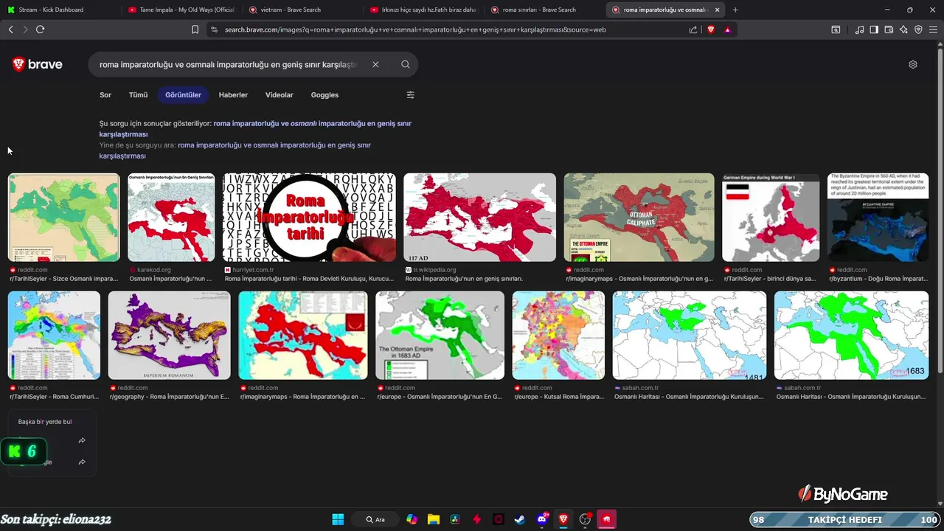Open Brave Search settings gear
This screenshot has width=944, height=531.
[913, 64]
